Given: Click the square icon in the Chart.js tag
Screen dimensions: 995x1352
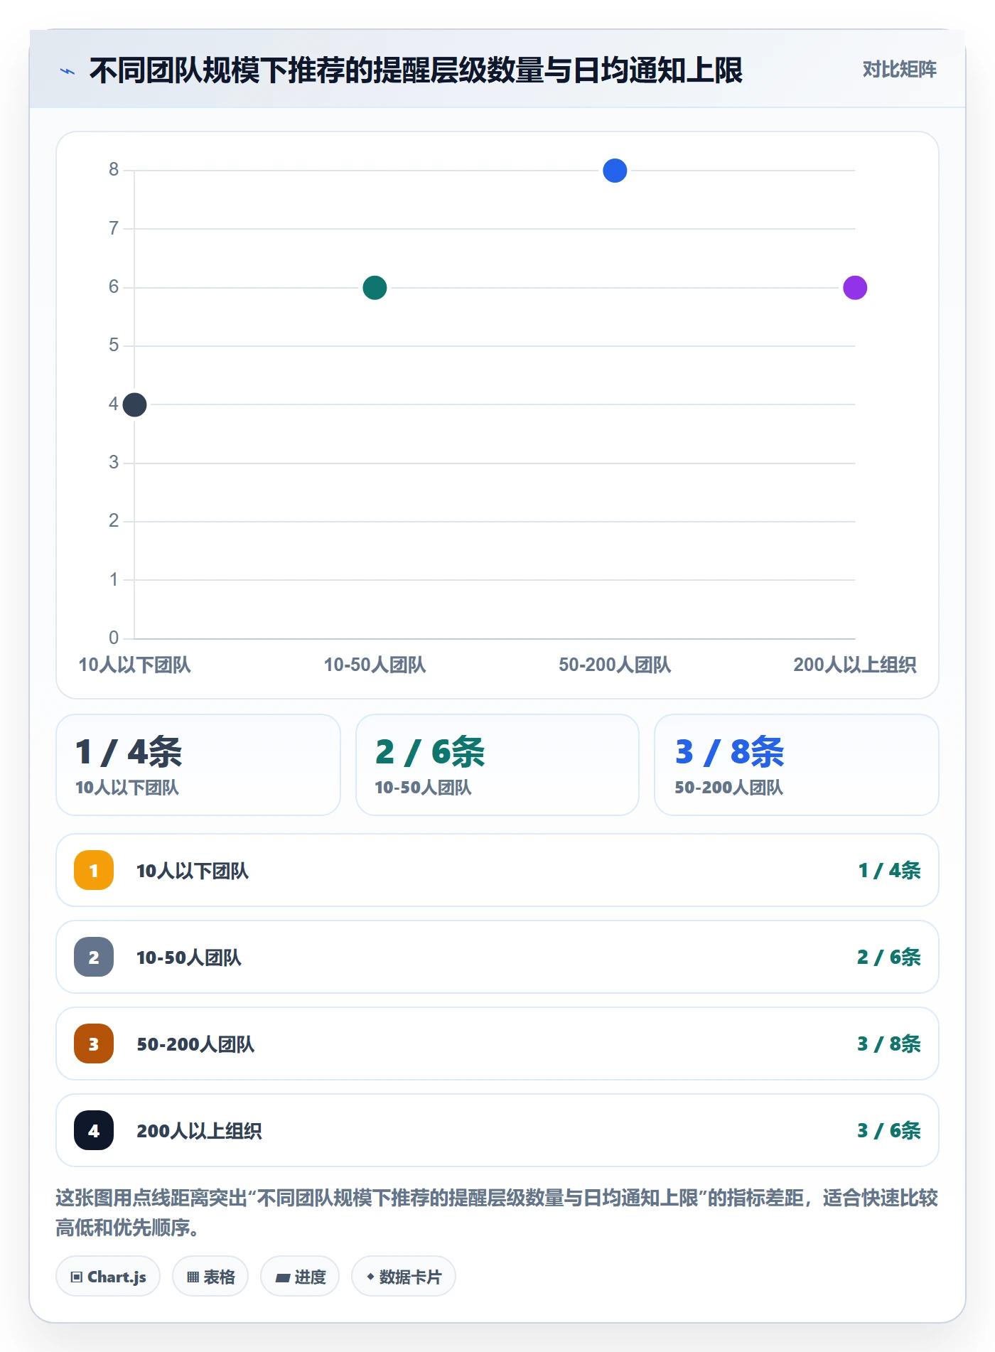Looking at the screenshot, I should click(x=77, y=1277).
